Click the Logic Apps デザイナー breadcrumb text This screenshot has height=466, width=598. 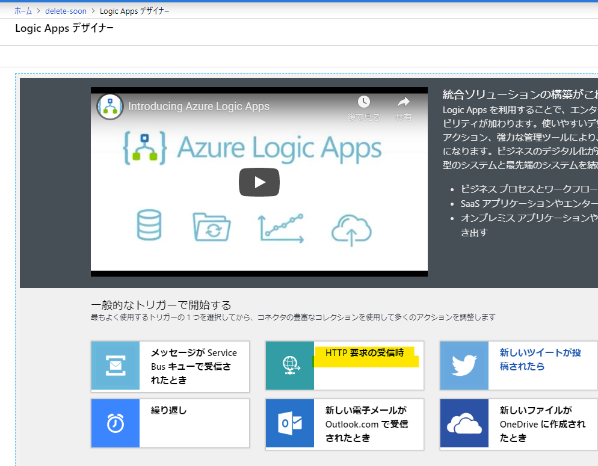(135, 11)
